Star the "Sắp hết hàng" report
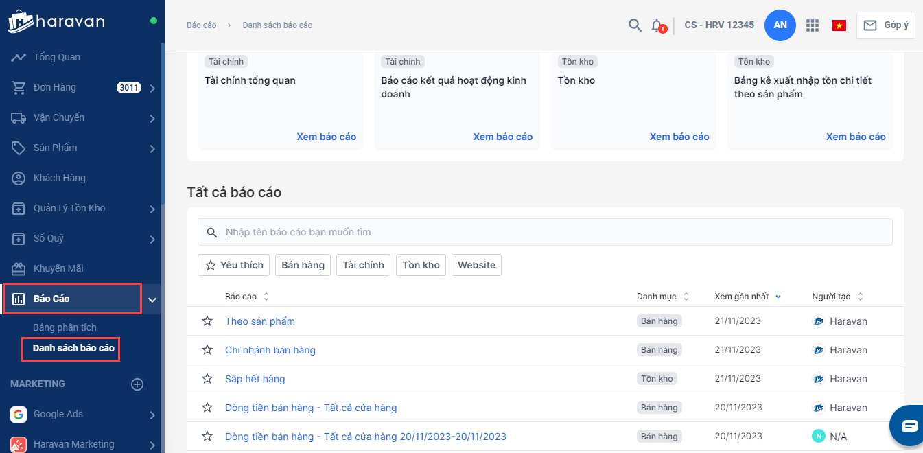The width and height of the screenshot is (923, 453). coord(207,379)
